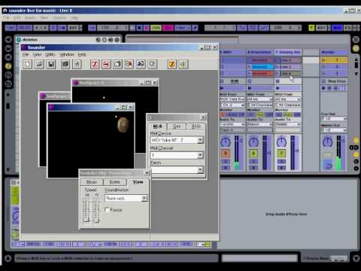
Task: Click the top-right round view selector icon in Ableton
Action: 356,40
